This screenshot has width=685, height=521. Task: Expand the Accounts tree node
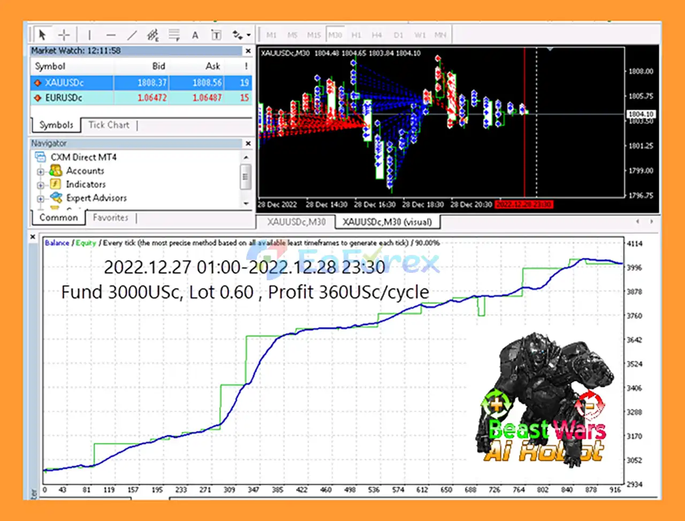click(x=41, y=172)
